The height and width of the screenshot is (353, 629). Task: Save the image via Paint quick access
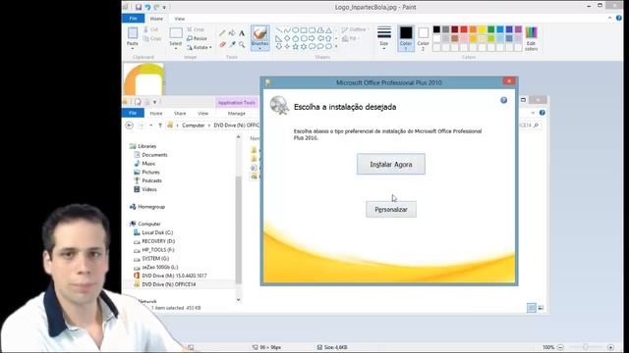(139, 7)
